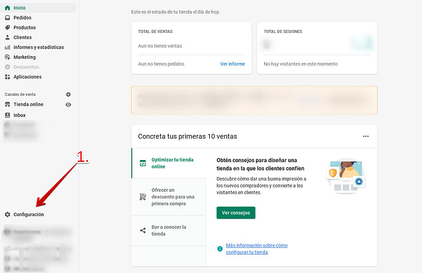
Task: Select the Productos tag icon
Action: (7, 27)
